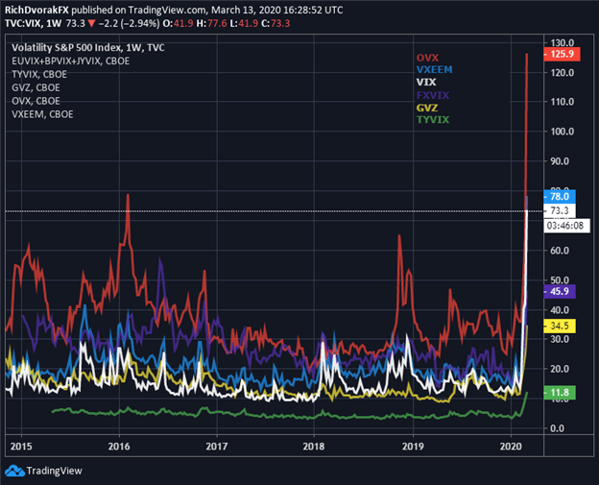Click the TradingView cloud logo icon
Viewport: 599px width, 485px height.
click(14, 471)
